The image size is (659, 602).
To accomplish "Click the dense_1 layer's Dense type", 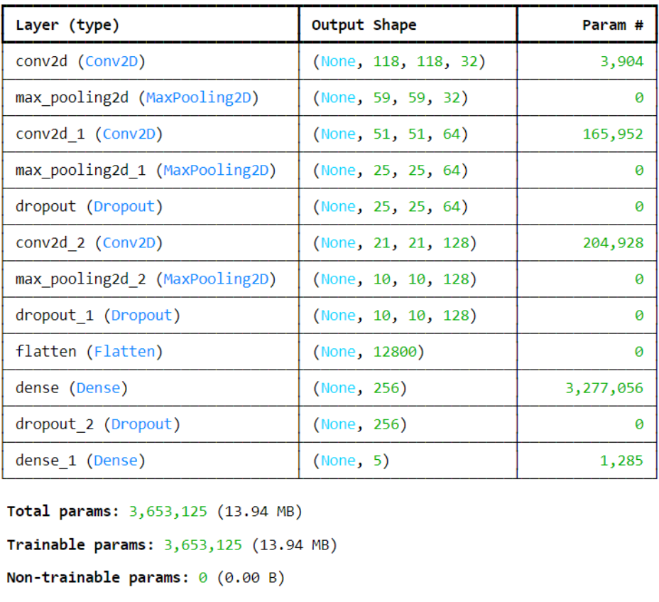I will [115, 460].
